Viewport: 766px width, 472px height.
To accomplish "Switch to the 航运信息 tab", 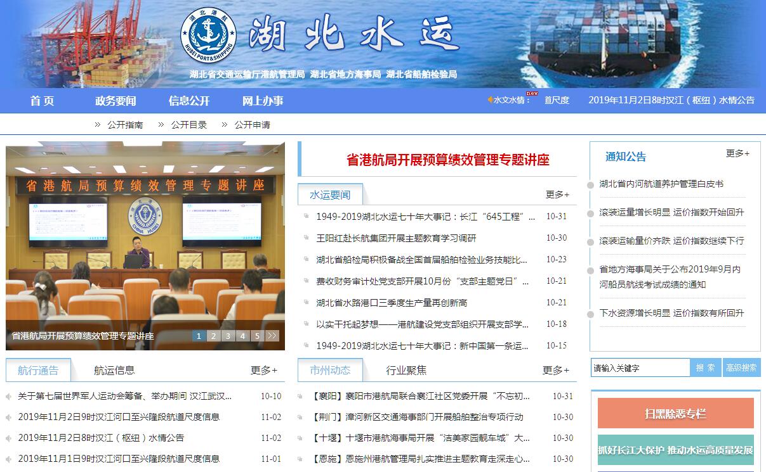I will point(114,370).
